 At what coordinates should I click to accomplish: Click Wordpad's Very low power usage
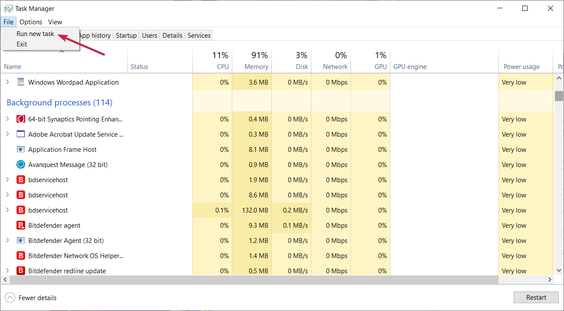[x=514, y=82]
